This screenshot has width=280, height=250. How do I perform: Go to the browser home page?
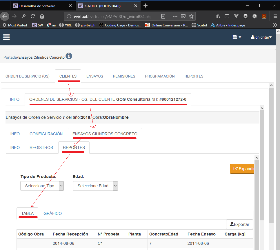tap(42, 16)
